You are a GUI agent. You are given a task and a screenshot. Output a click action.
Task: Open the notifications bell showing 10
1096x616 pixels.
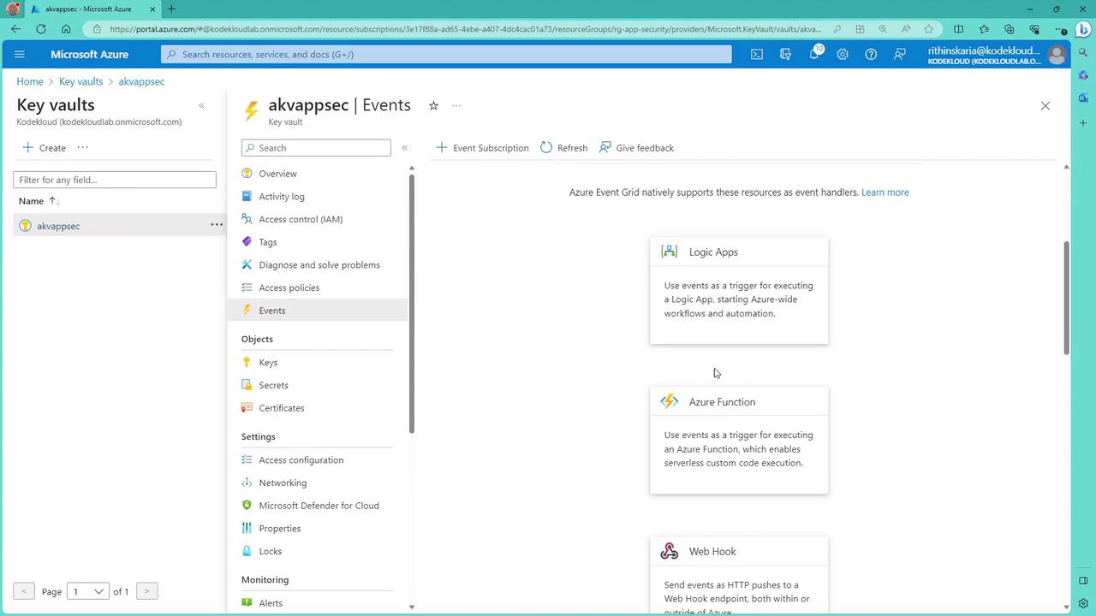[814, 54]
